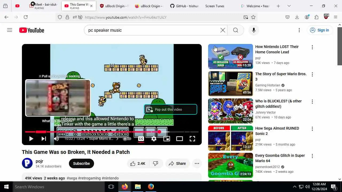Open the video settings gear
Image resolution: width=342 pixels, height=192 pixels.
point(154,139)
